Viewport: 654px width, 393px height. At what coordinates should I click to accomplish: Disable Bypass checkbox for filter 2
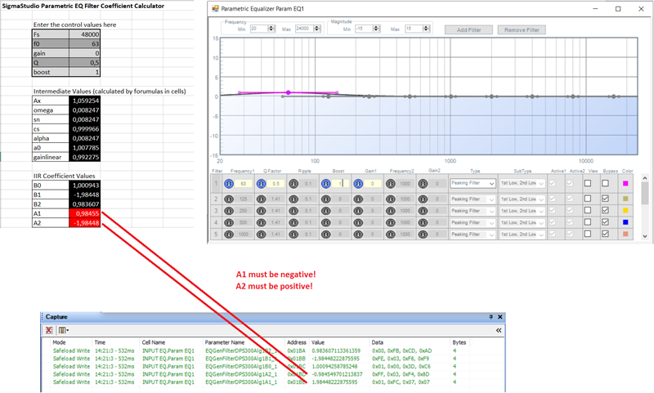(605, 199)
